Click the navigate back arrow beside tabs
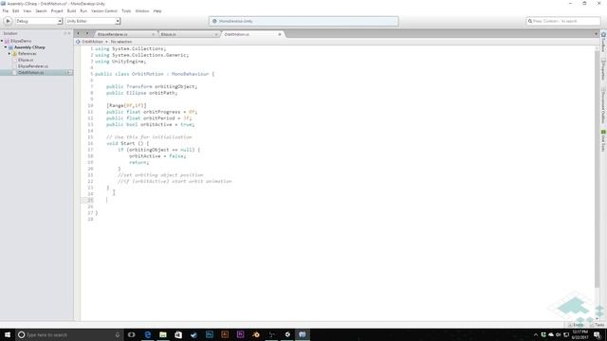 tap(78, 34)
